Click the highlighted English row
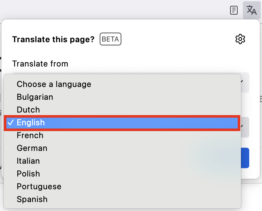Image resolution: width=262 pixels, height=211 pixels. click(121, 122)
